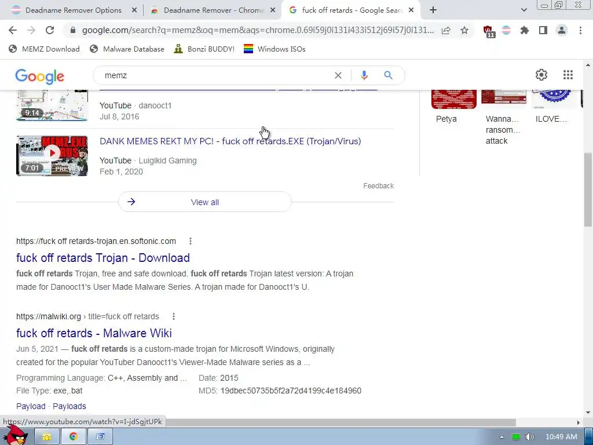Open the Deadname Remover extension icon

[x=506, y=30]
